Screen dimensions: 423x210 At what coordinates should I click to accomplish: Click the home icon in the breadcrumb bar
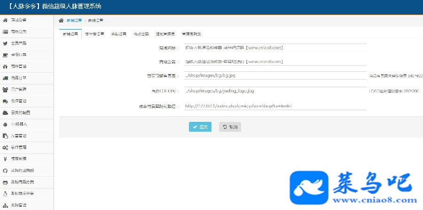pos(61,20)
